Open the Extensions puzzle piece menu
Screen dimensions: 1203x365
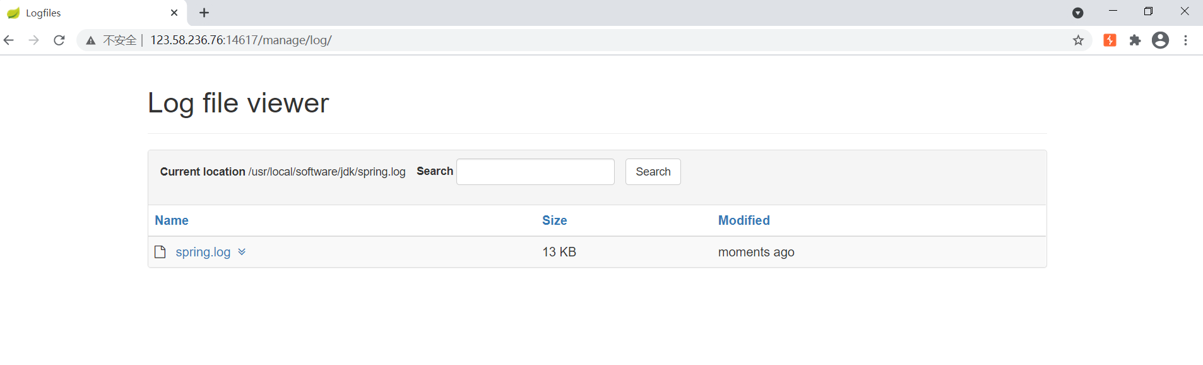[1135, 40]
